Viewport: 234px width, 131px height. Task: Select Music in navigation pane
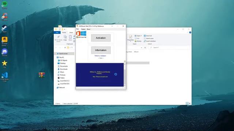tap(61, 72)
